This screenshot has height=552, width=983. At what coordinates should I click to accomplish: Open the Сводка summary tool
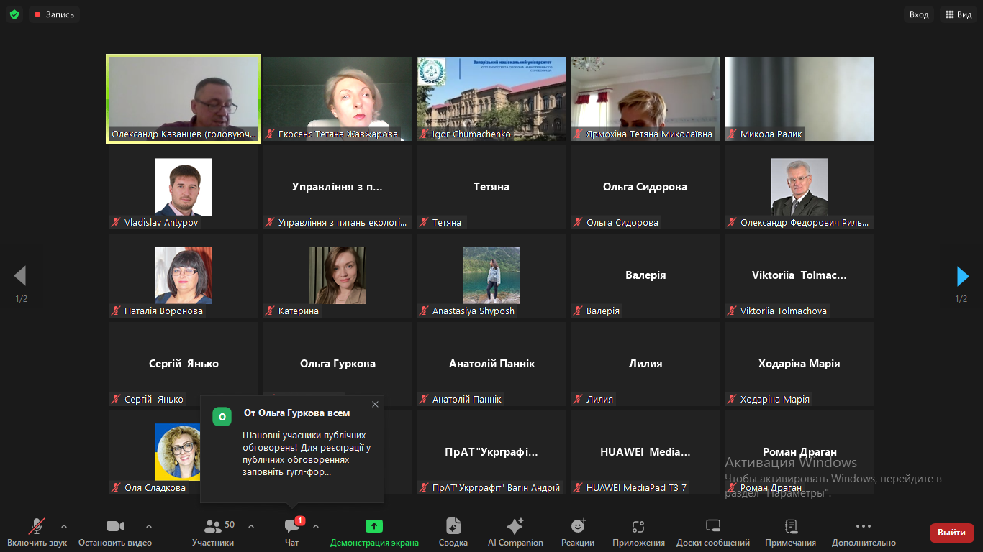(x=453, y=533)
